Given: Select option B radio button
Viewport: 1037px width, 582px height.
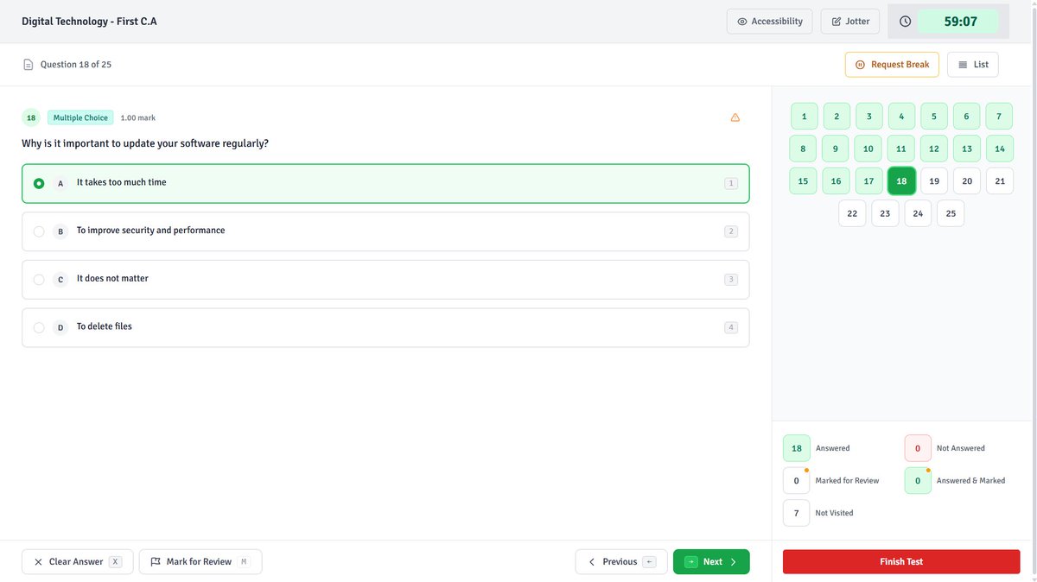Looking at the screenshot, I should 39,231.
